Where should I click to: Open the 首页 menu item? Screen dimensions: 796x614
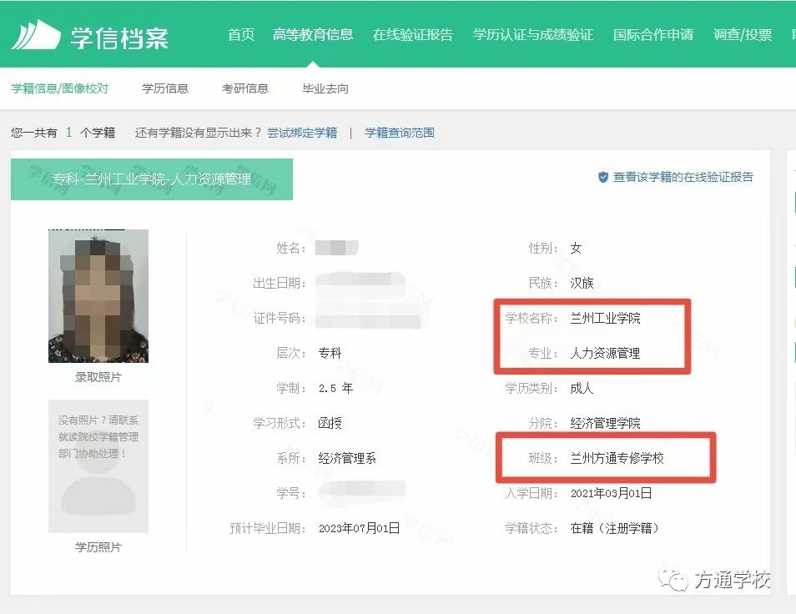[x=241, y=35]
